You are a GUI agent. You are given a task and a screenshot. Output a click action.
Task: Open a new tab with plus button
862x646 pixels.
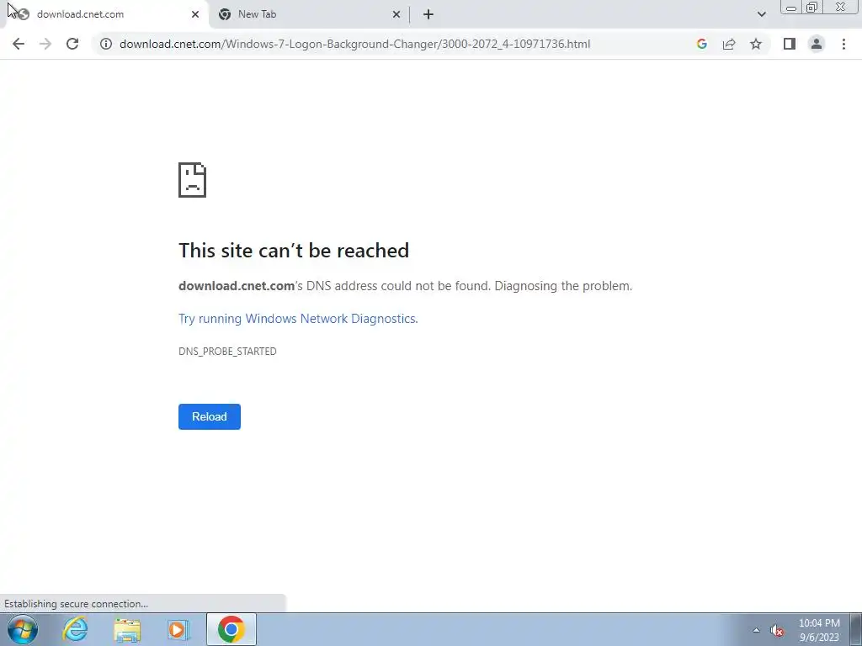tap(428, 14)
